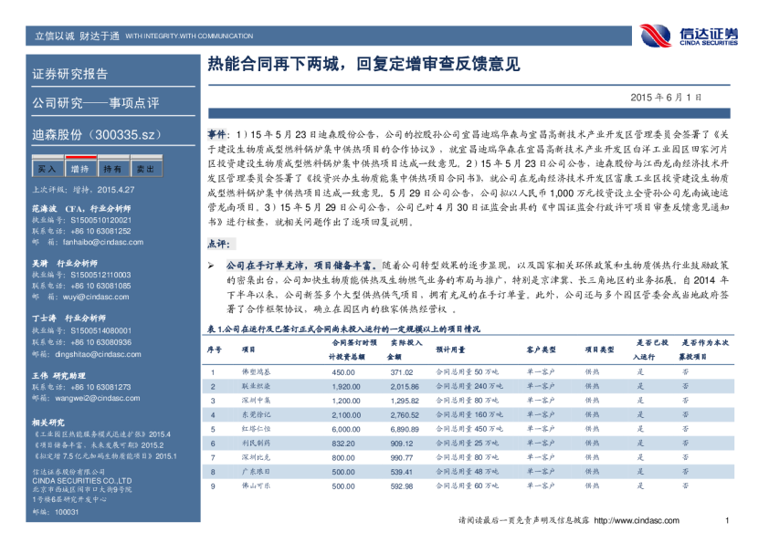Switch to the 增持 rating tab
The width and height of the screenshot is (769, 543).
click(80, 169)
